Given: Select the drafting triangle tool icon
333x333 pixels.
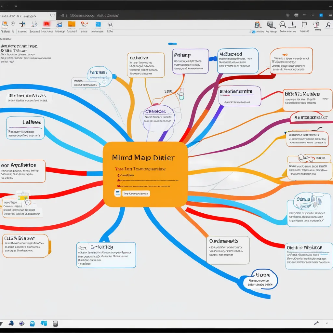Looking at the screenshot, I should [292, 25].
